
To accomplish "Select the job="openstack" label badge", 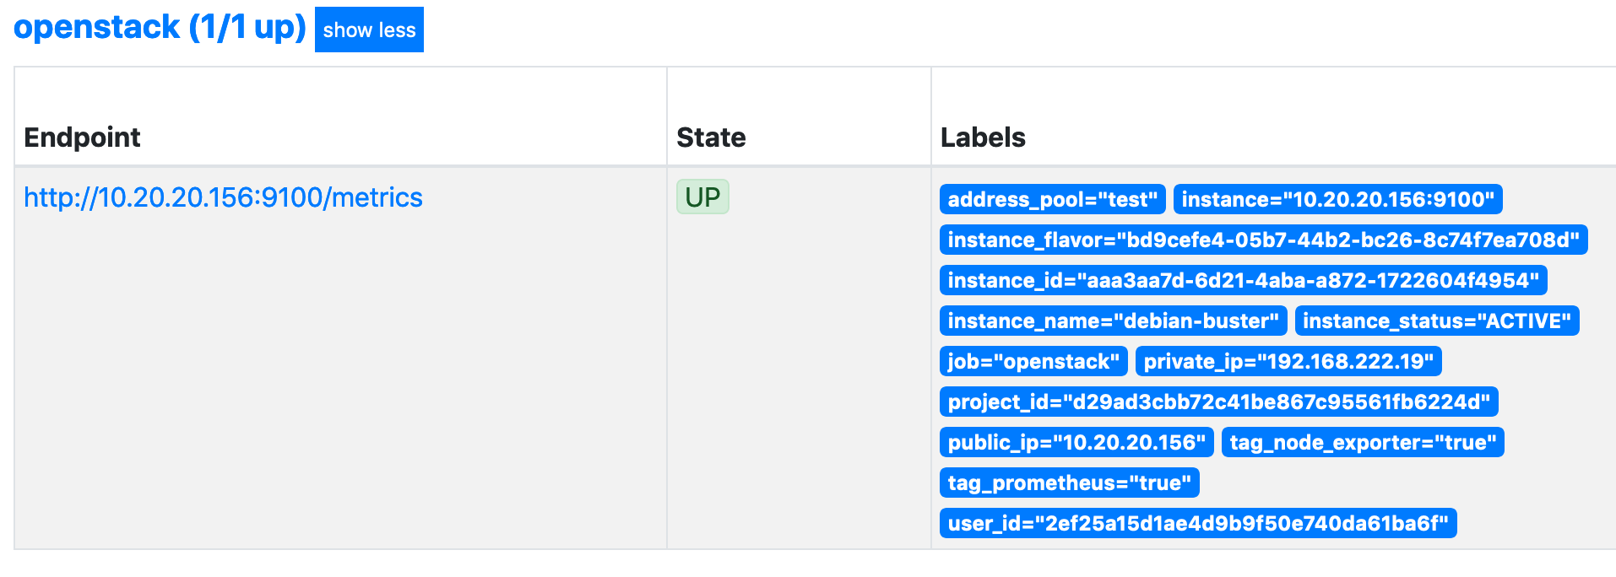I will (1033, 361).
